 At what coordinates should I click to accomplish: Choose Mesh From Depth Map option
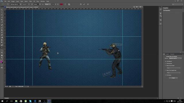pos(170,70)
